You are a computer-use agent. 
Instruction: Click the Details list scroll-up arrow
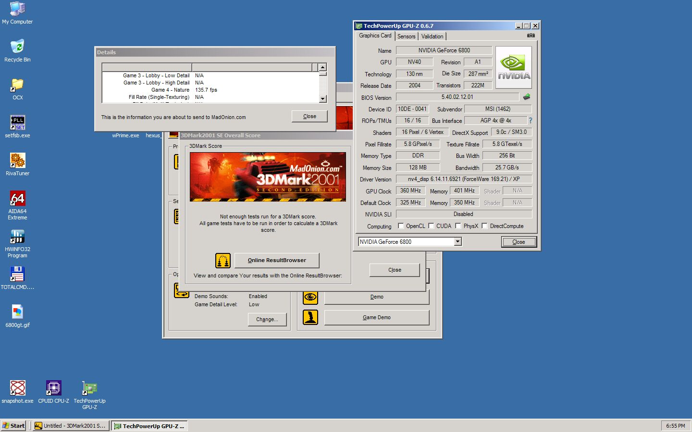tap(323, 68)
